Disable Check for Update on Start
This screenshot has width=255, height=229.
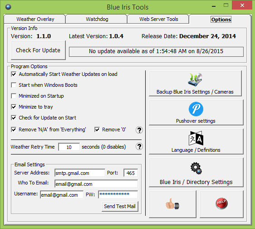(x=14, y=118)
